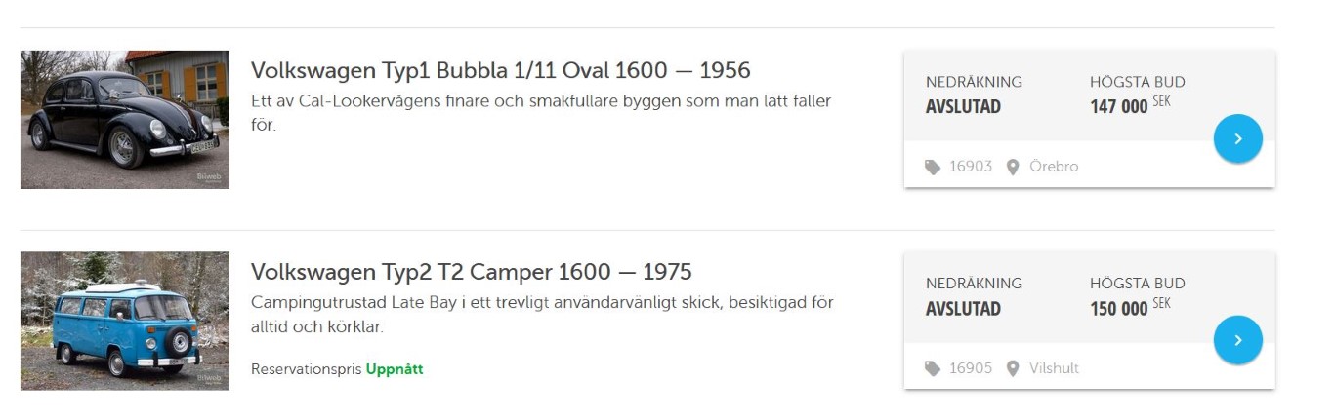Click the blue arrow button for Bubbla listing
This screenshot has width=1334, height=419.
[x=1237, y=139]
